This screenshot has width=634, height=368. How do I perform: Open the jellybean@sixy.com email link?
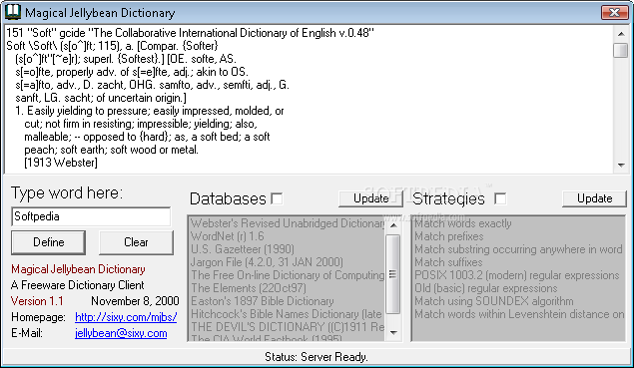[x=121, y=333]
